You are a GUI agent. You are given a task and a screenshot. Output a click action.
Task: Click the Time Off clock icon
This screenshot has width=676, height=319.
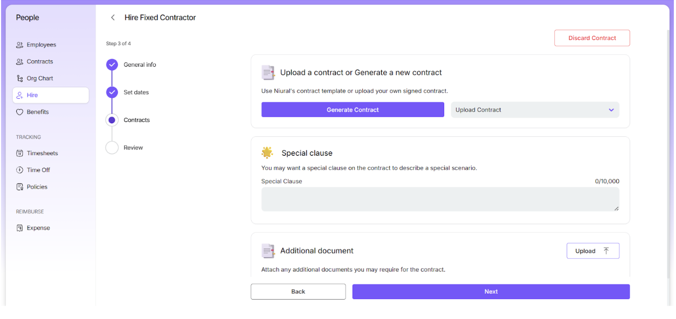coord(20,170)
